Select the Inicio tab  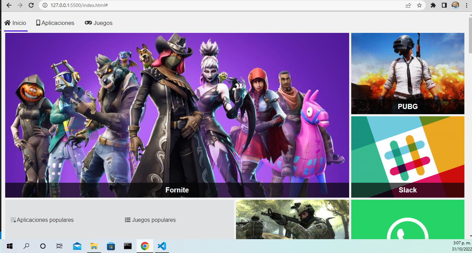[x=16, y=23]
